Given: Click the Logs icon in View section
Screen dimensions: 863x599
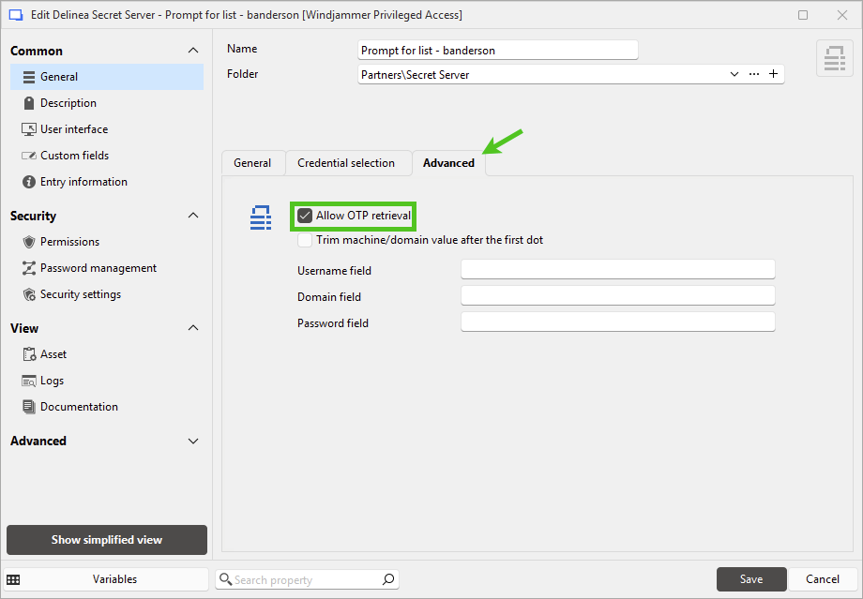Looking at the screenshot, I should pyautogui.click(x=29, y=381).
